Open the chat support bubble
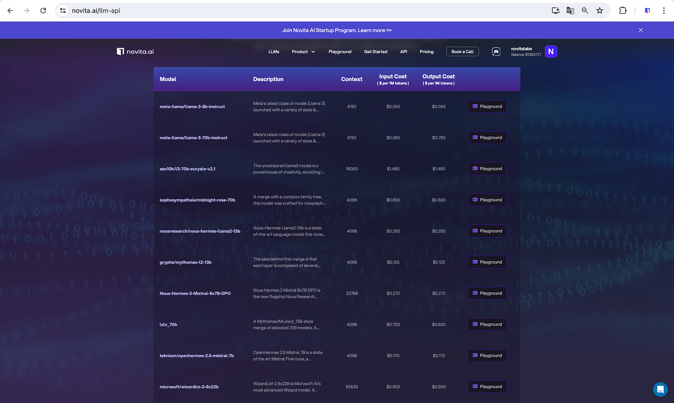 [661, 389]
